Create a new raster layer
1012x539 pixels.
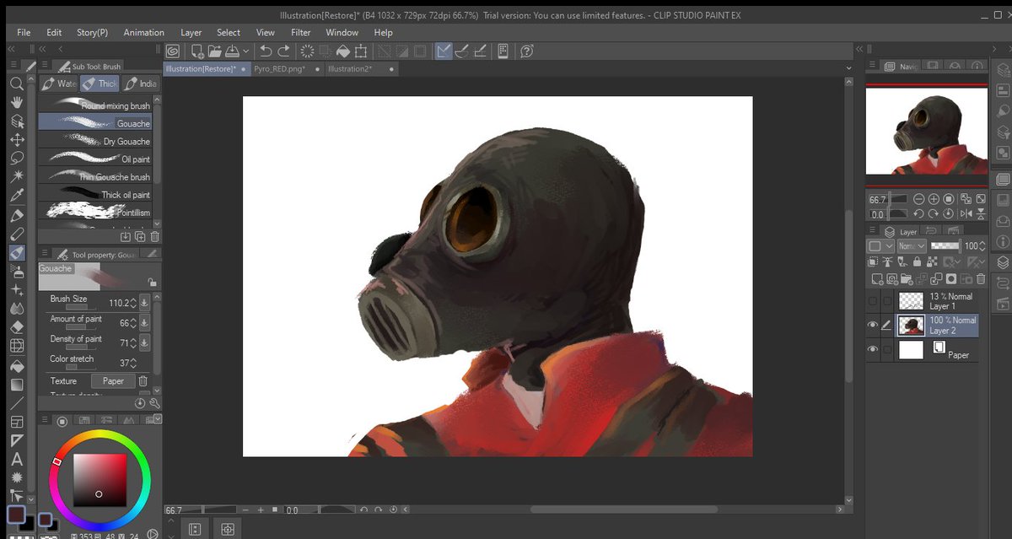[x=877, y=279]
